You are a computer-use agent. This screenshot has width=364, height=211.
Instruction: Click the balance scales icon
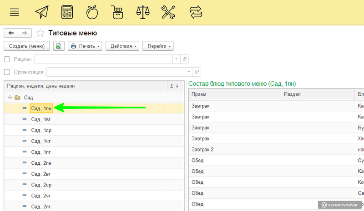tap(143, 12)
